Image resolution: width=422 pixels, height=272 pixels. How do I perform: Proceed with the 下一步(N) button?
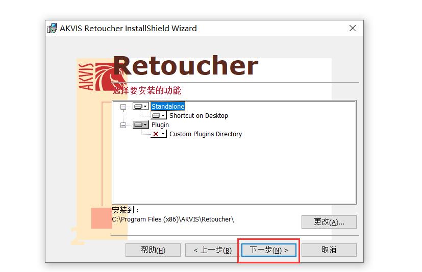click(x=268, y=250)
